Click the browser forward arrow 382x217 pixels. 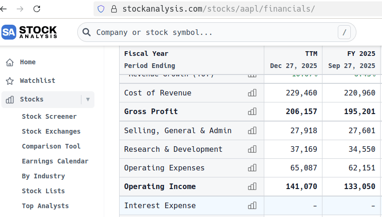(20, 9)
